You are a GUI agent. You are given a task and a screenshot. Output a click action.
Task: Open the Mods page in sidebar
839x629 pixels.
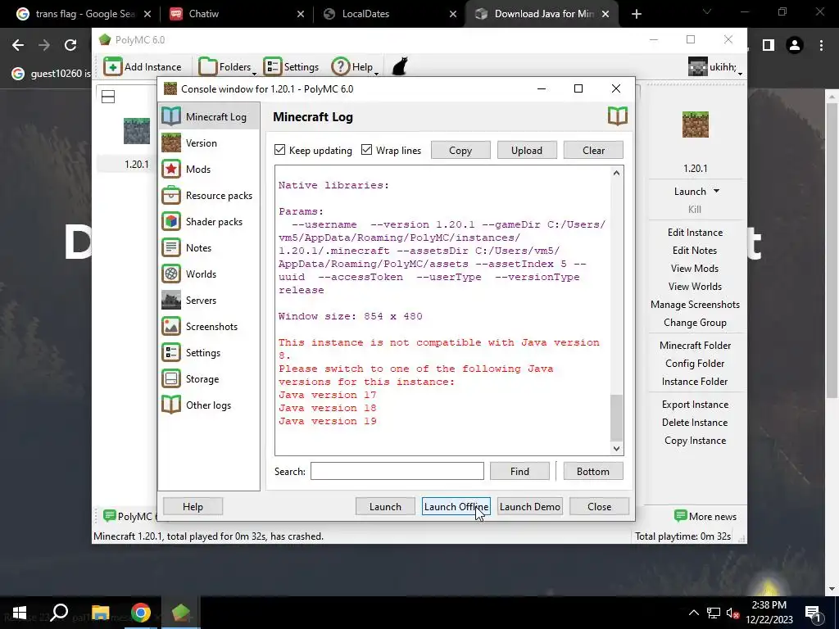(x=209, y=169)
